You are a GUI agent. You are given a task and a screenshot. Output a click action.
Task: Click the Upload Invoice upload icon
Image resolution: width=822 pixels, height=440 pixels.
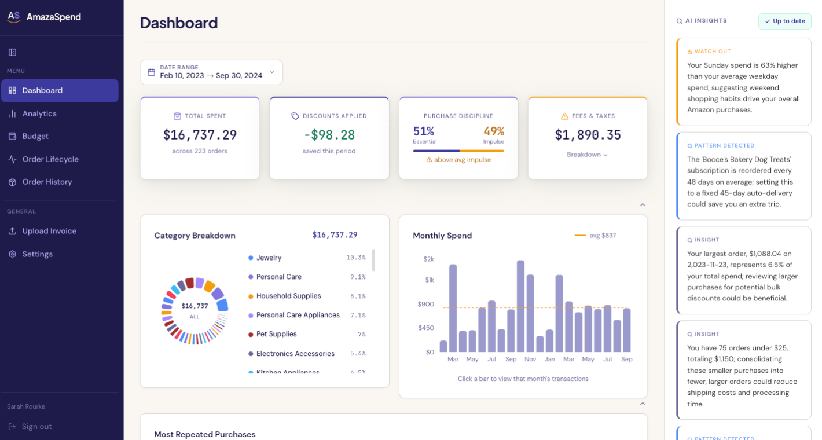pyautogui.click(x=12, y=231)
